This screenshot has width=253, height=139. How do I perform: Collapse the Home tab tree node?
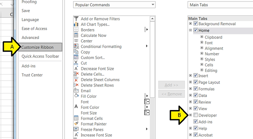(x=190, y=30)
